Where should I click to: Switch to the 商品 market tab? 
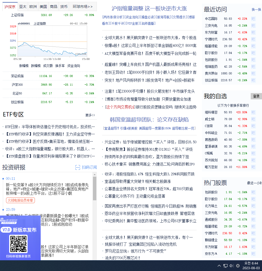(x=54, y=7)
